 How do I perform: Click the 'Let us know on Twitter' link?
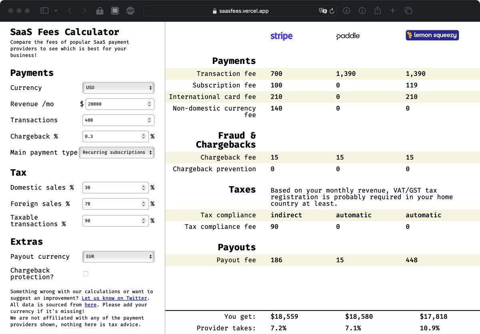(114, 298)
